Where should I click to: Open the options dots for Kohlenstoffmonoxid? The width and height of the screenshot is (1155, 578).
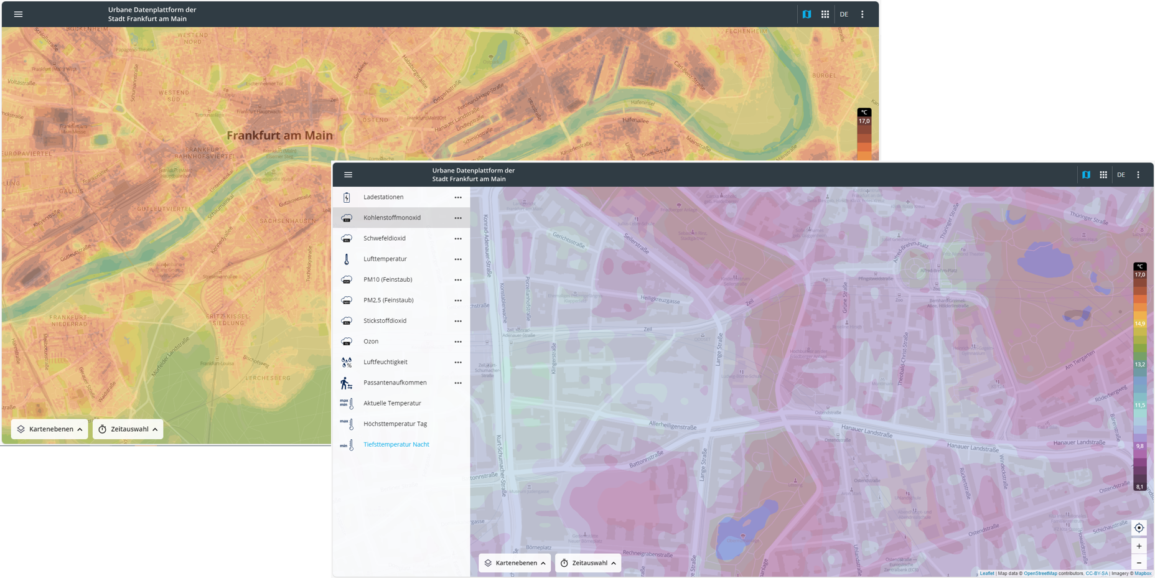pyautogui.click(x=458, y=218)
